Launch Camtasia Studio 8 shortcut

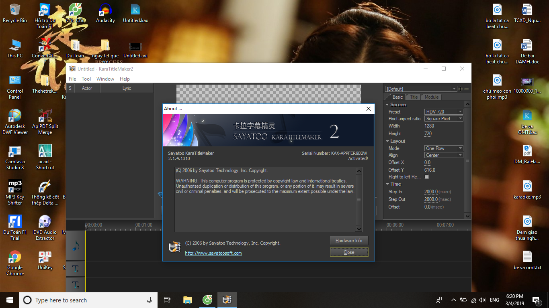[x=15, y=157]
